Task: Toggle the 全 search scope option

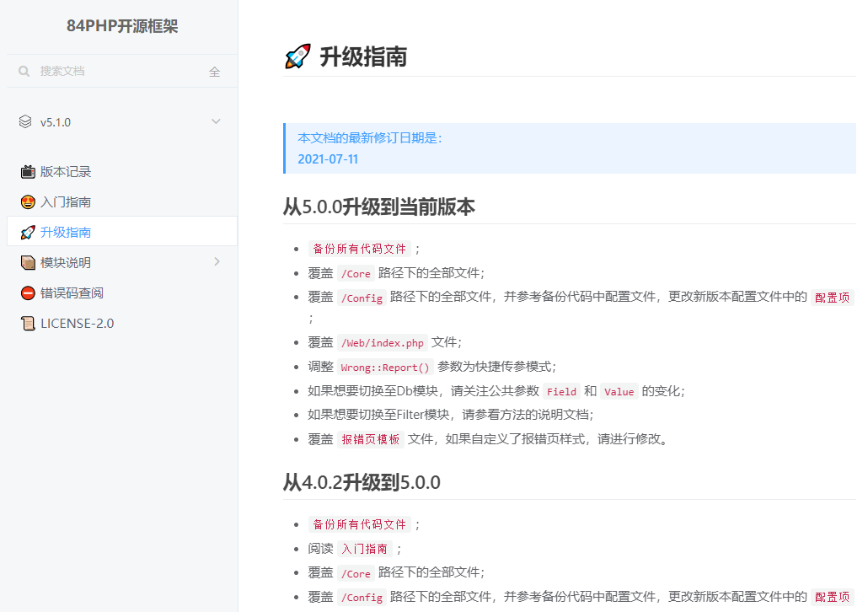Action: click(x=215, y=71)
